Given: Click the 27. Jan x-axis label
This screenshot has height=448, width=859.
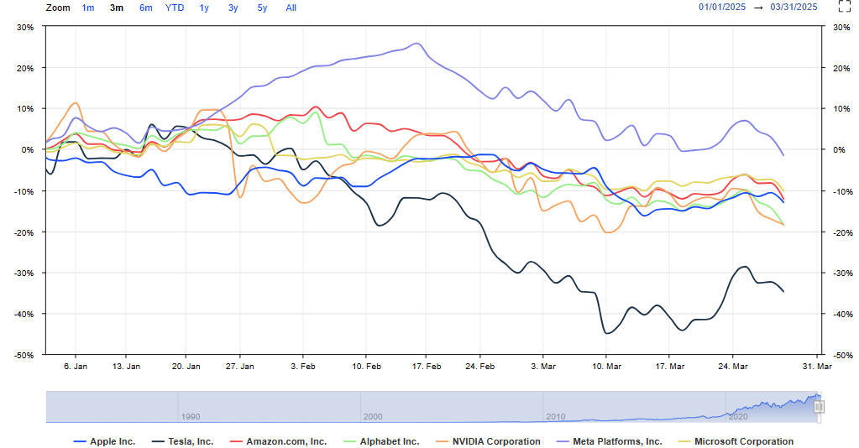Looking at the screenshot, I should pos(239,366).
